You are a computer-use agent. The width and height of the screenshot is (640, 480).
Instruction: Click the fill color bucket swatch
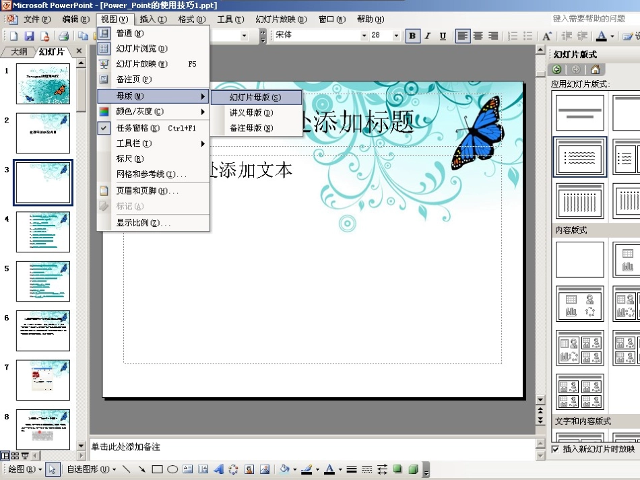tap(284, 469)
